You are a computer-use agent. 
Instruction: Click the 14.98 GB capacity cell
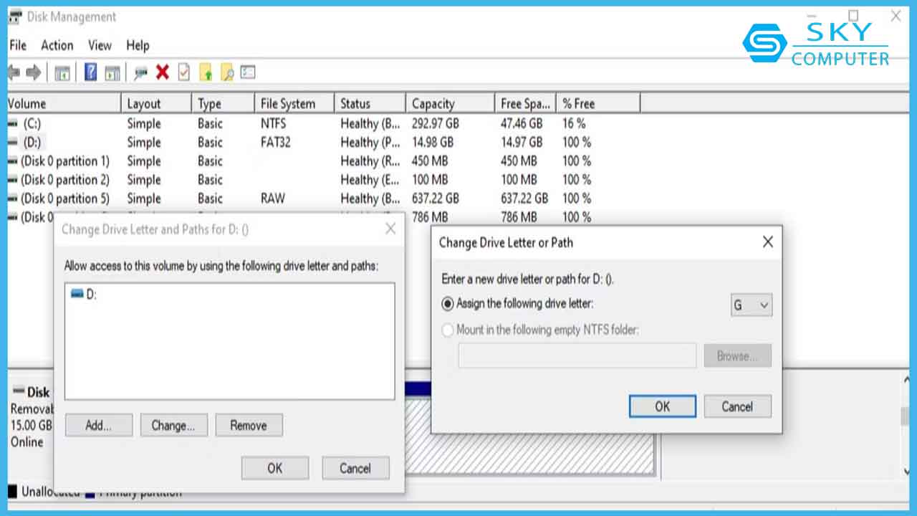[433, 143]
